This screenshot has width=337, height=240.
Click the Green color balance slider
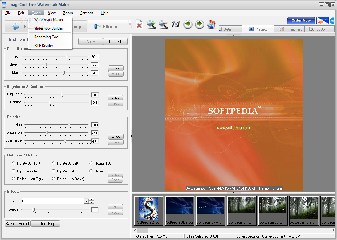click(55, 64)
